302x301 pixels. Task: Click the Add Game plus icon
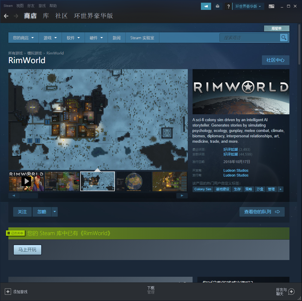(8, 291)
